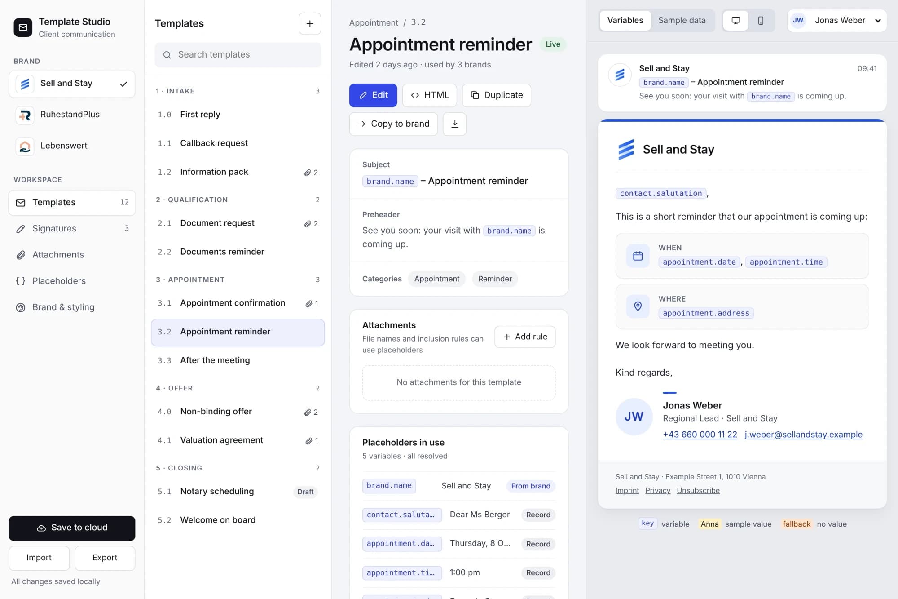Select the Lebenswert brand logo

click(25, 146)
